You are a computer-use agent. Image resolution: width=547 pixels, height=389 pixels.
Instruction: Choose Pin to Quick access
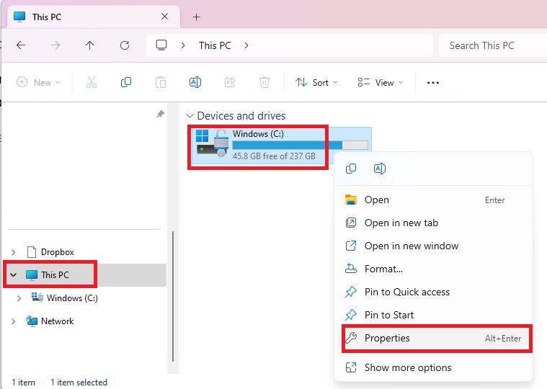433,292
